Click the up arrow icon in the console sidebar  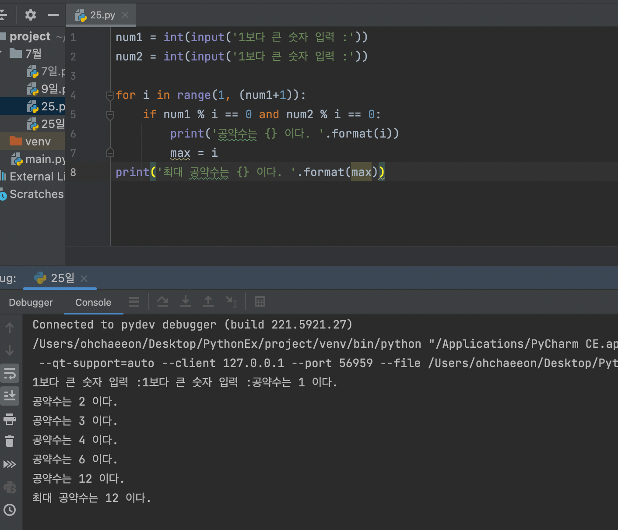pos(10,328)
